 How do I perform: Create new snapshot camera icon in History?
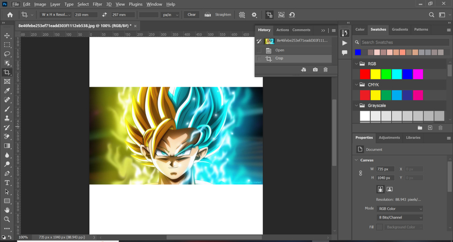click(315, 70)
